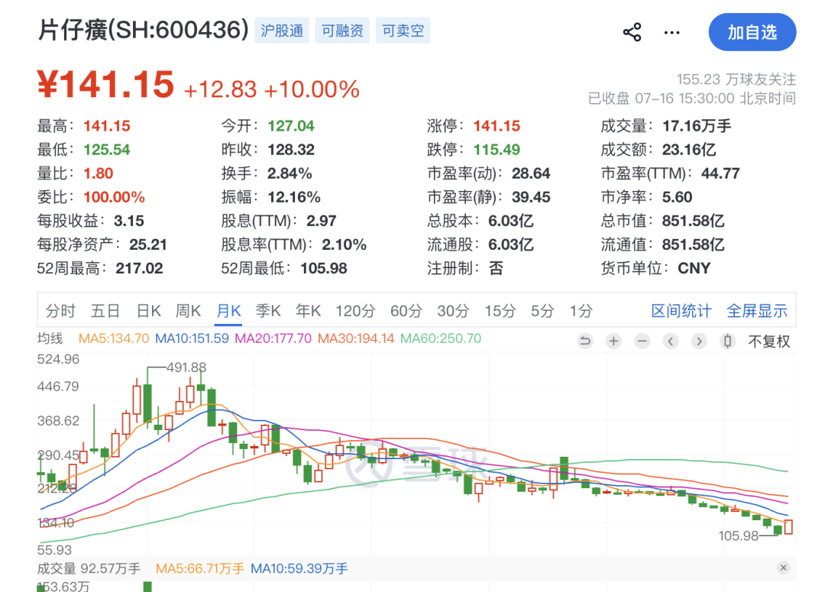Click the share icon
This screenshot has width=825, height=592.
(x=632, y=32)
